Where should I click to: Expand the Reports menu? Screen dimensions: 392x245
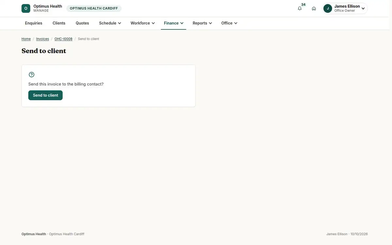(x=202, y=23)
